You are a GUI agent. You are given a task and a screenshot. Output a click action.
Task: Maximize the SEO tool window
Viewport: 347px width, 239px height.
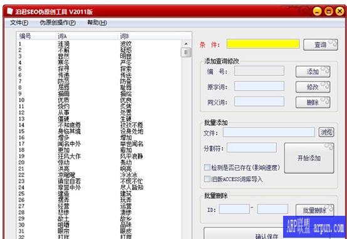328,11
